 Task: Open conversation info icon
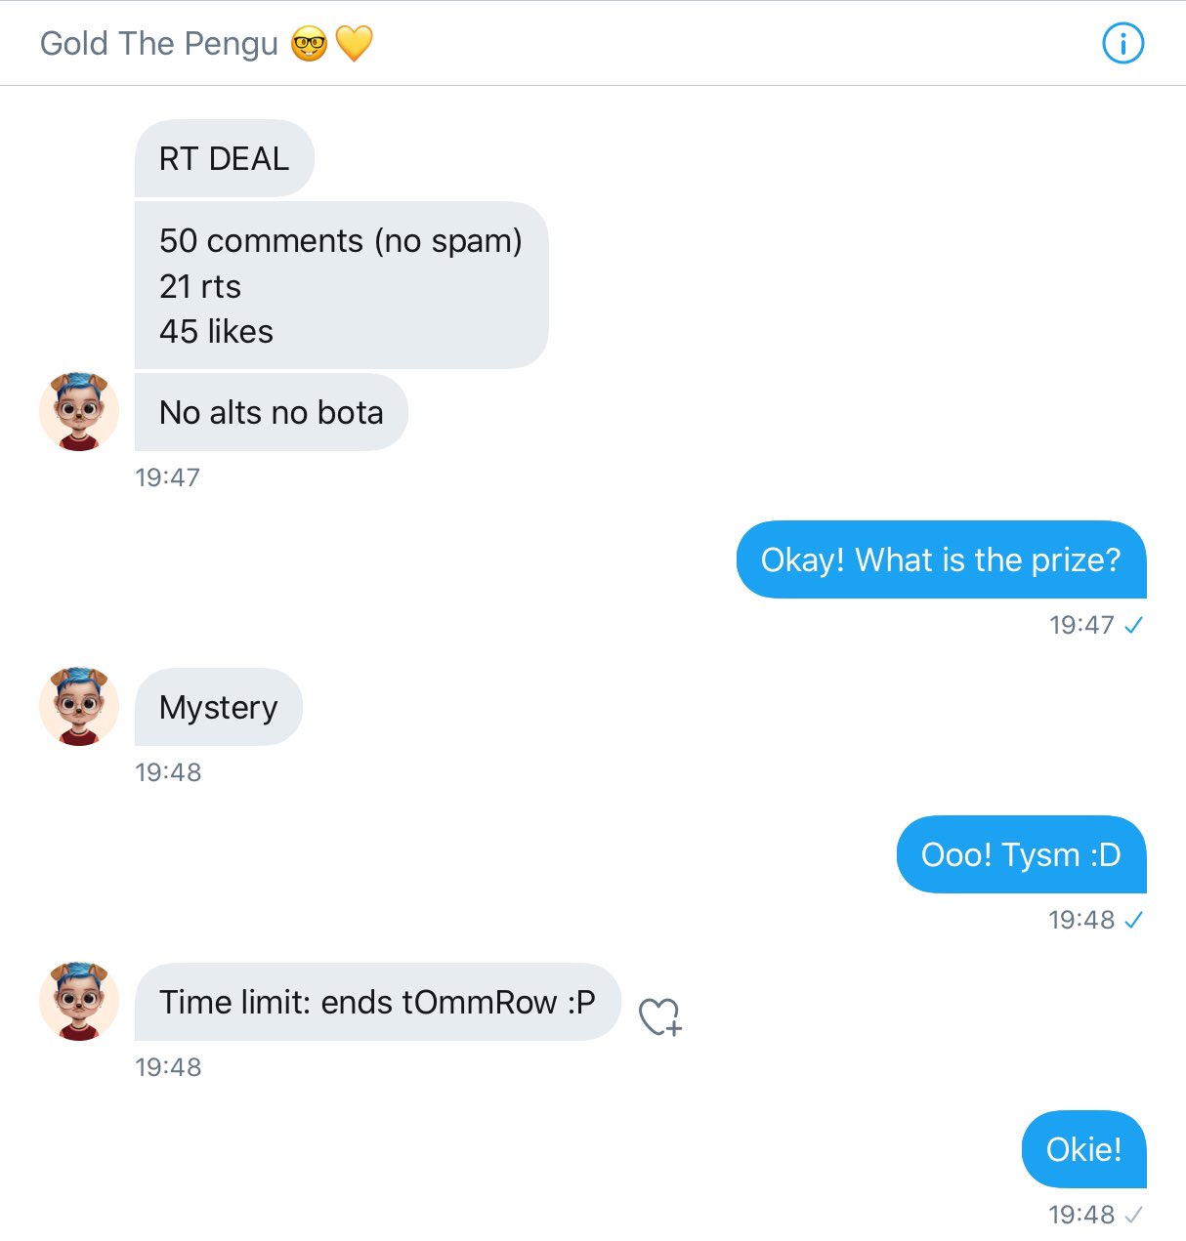(x=1122, y=44)
